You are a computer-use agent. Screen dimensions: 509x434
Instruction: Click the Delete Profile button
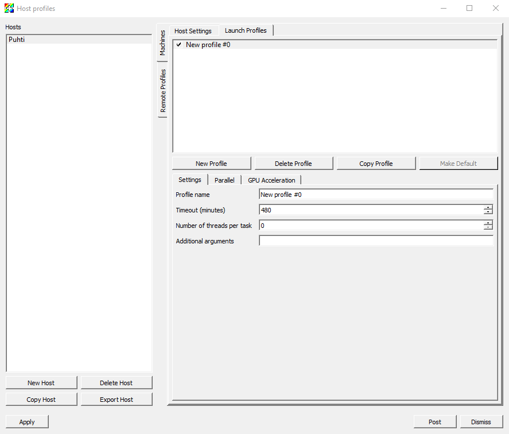(x=293, y=164)
